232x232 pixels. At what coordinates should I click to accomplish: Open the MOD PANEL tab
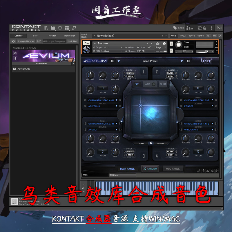click(x=173, y=168)
